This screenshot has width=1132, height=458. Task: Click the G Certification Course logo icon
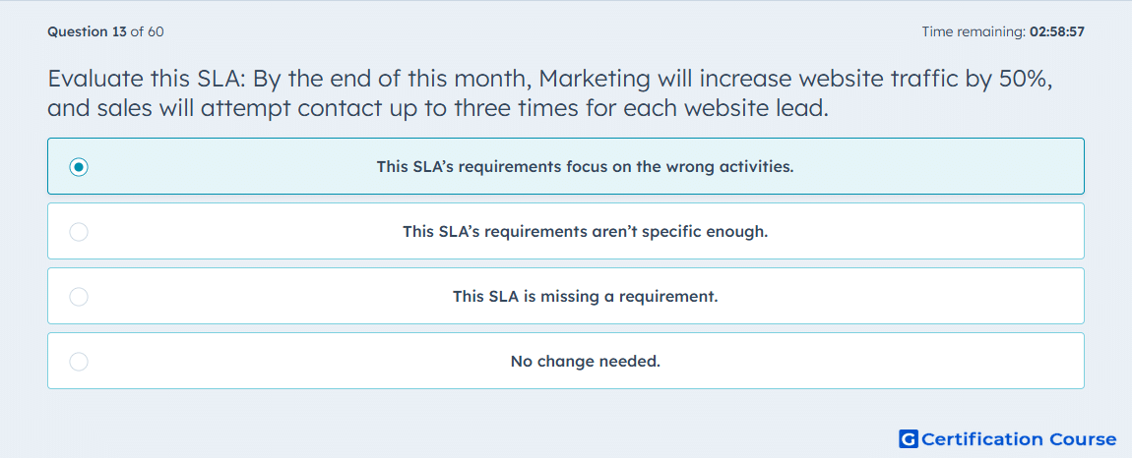click(x=909, y=438)
